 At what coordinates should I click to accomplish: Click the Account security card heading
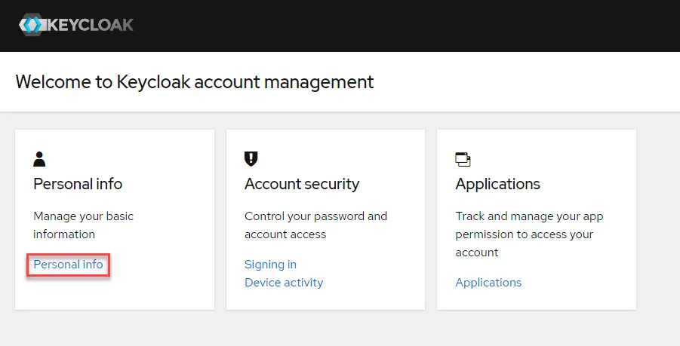tap(302, 184)
